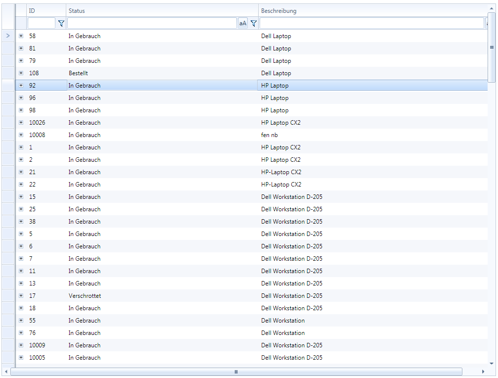The height and width of the screenshot is (378, 498).
Task: Click the vertical scrollbar down arrow
Action: 492,364
